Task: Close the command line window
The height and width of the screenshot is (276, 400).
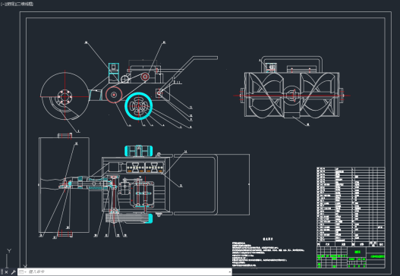Action: pos(7,272)
